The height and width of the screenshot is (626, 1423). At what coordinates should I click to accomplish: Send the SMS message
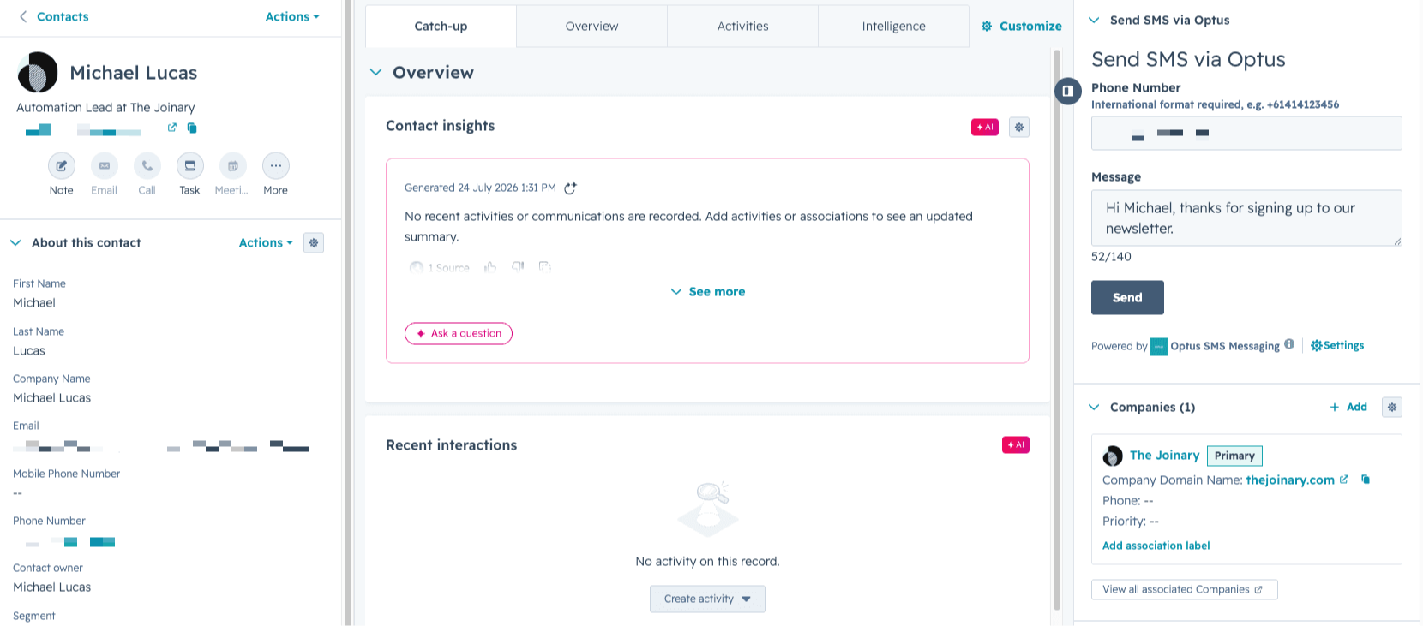(x=1127, y=297)
